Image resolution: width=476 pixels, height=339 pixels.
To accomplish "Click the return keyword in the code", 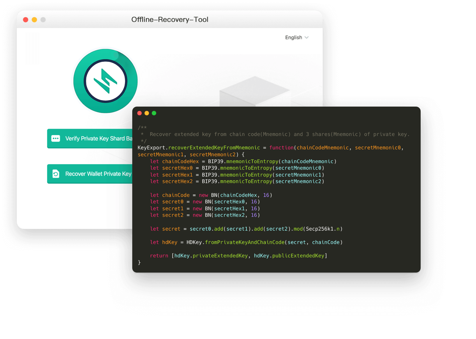I will tap(159, 256).
